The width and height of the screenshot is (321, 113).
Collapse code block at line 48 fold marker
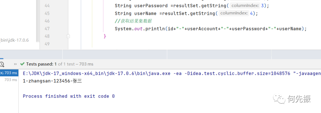point(68,36)
